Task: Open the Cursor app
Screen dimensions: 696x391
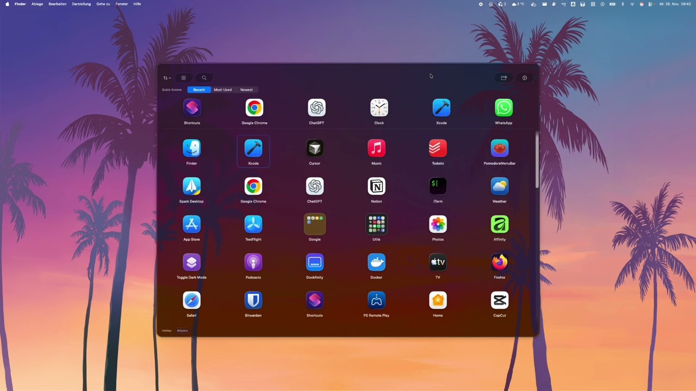Action: 315,148
